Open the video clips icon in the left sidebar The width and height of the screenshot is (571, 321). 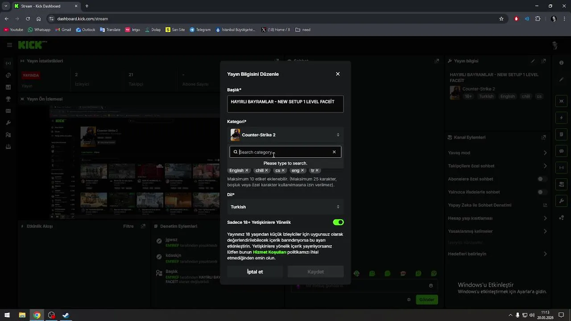point(8,111)
